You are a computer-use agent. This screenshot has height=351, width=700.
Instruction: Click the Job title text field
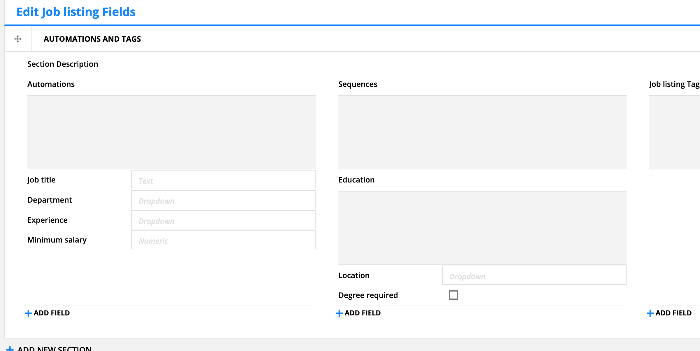pos(223,180)
